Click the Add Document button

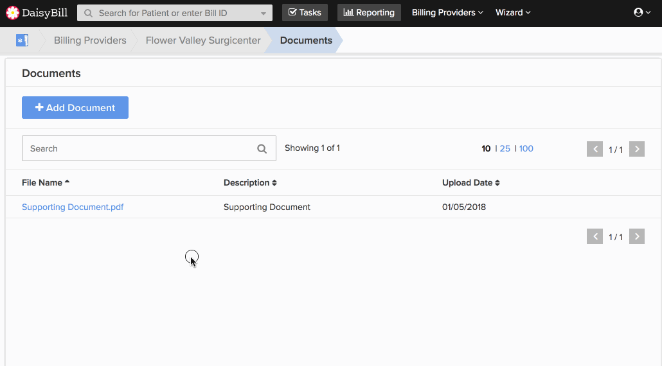tap(75, 107)
